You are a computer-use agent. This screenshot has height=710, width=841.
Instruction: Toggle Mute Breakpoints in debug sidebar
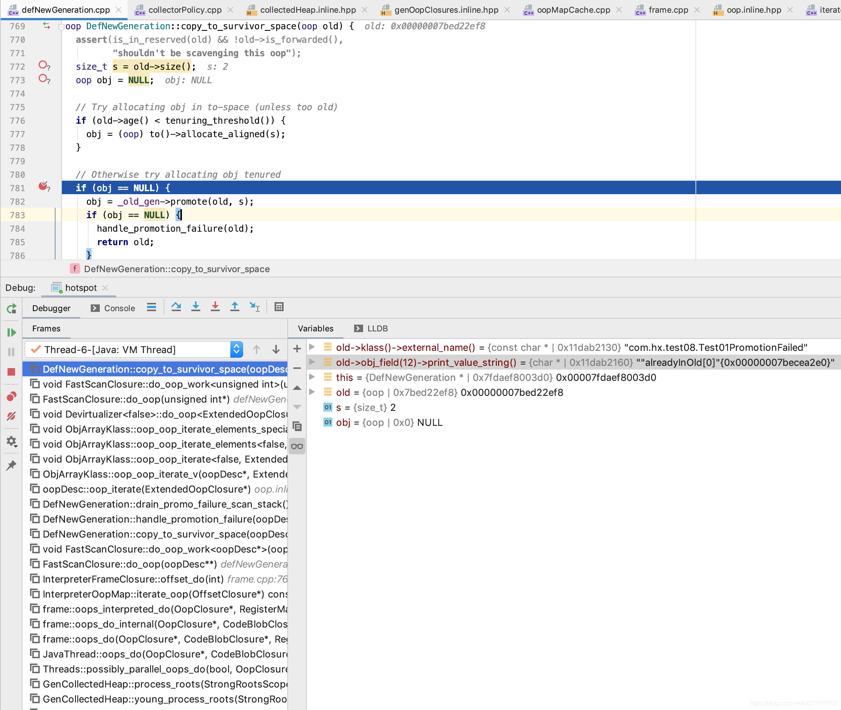(11, 416)
